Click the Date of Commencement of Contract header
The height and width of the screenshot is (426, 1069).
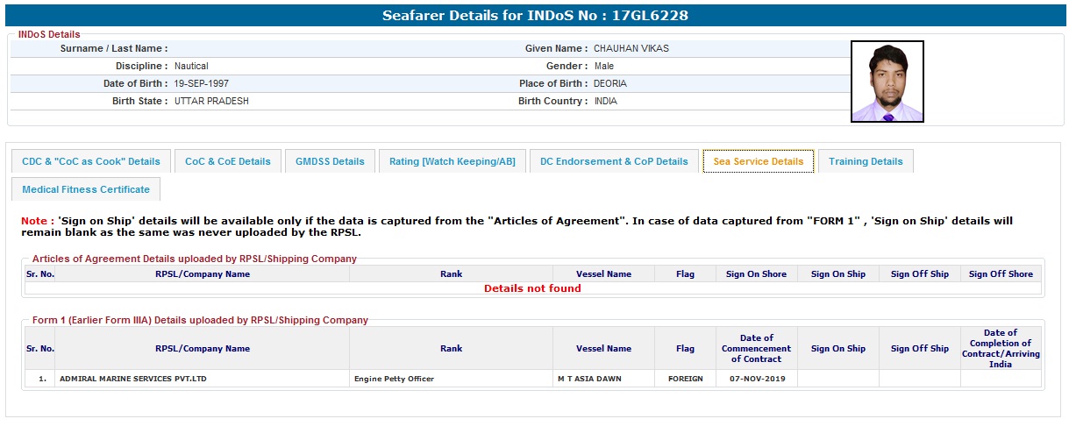point(756,349)
